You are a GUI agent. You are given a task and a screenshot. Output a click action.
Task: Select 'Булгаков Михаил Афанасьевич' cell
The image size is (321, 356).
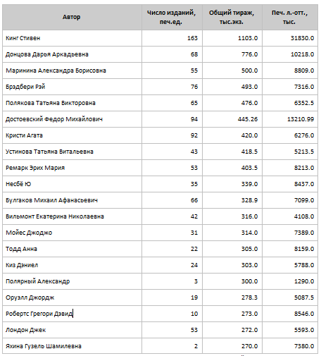tap(72, 200)
